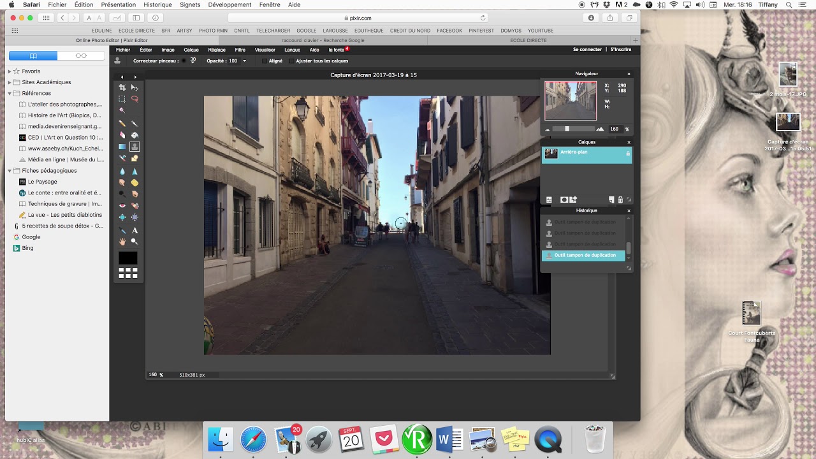Open Microsoft Word from the Dock

tap(450, 439)
